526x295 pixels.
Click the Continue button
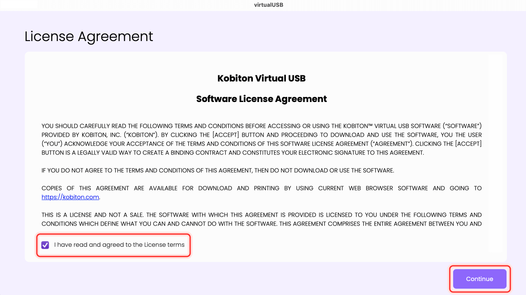(479, 279)
